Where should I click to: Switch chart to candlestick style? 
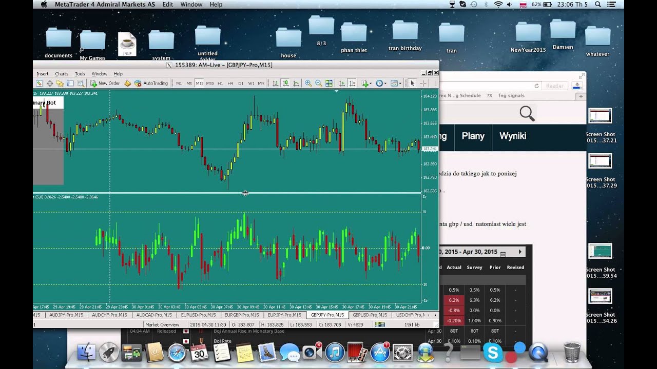coord(286,83)
